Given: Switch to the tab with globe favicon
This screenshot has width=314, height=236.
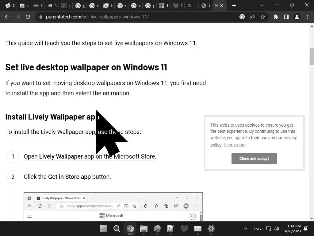Looking at the screenshot, I should [206, 6].
